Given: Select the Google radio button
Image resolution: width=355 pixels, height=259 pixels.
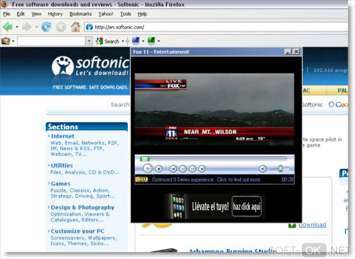Looking at the screenshot, I should (x=331, y=104).
